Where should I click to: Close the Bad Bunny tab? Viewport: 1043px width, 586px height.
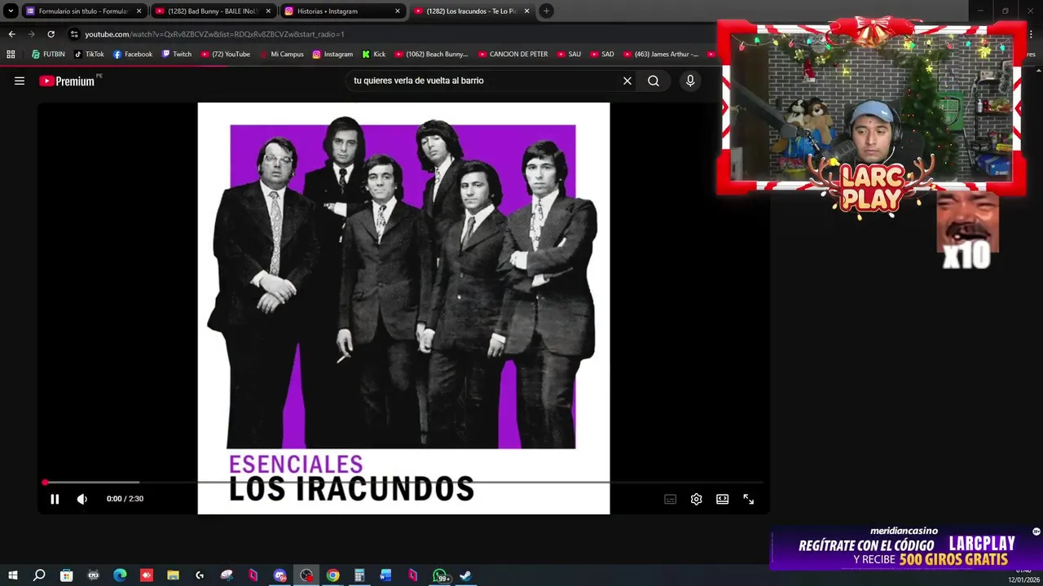click(268, 11)
